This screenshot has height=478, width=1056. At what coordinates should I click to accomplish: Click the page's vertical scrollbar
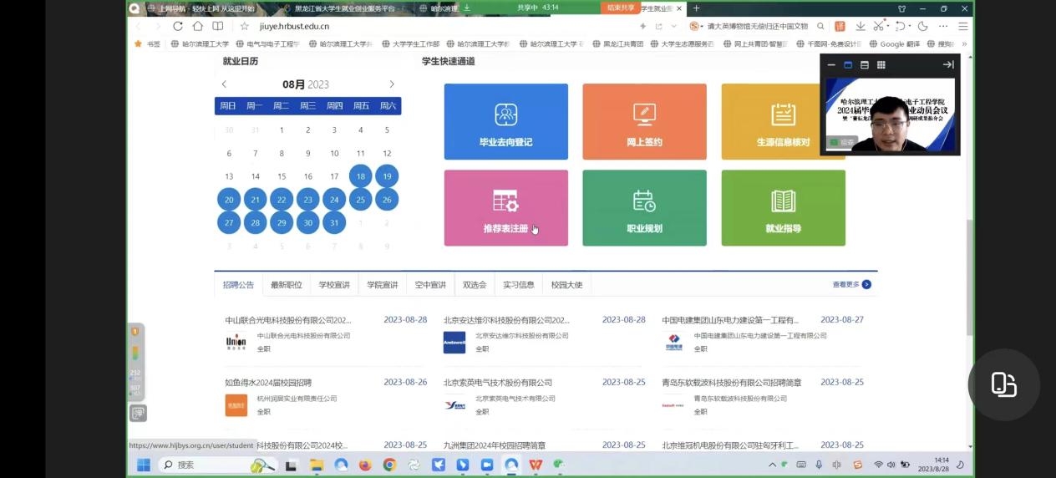point(969,276)
